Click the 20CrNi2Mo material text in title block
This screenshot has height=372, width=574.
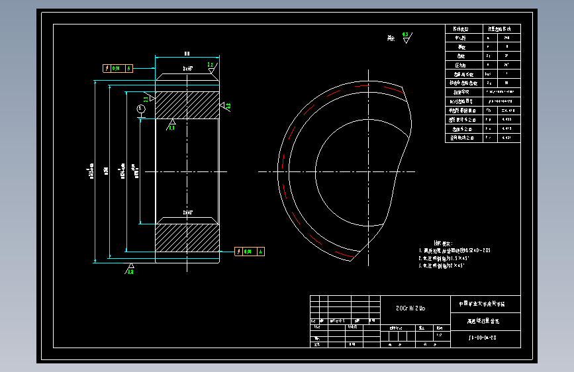410,308
